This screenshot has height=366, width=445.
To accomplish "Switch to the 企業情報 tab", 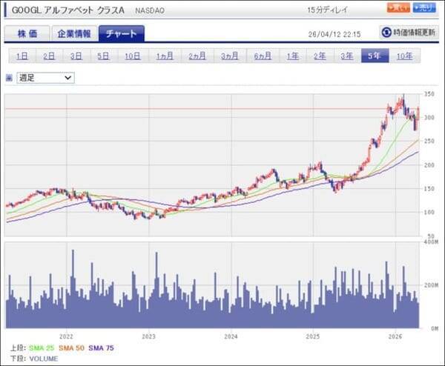I will click(74, 33).
